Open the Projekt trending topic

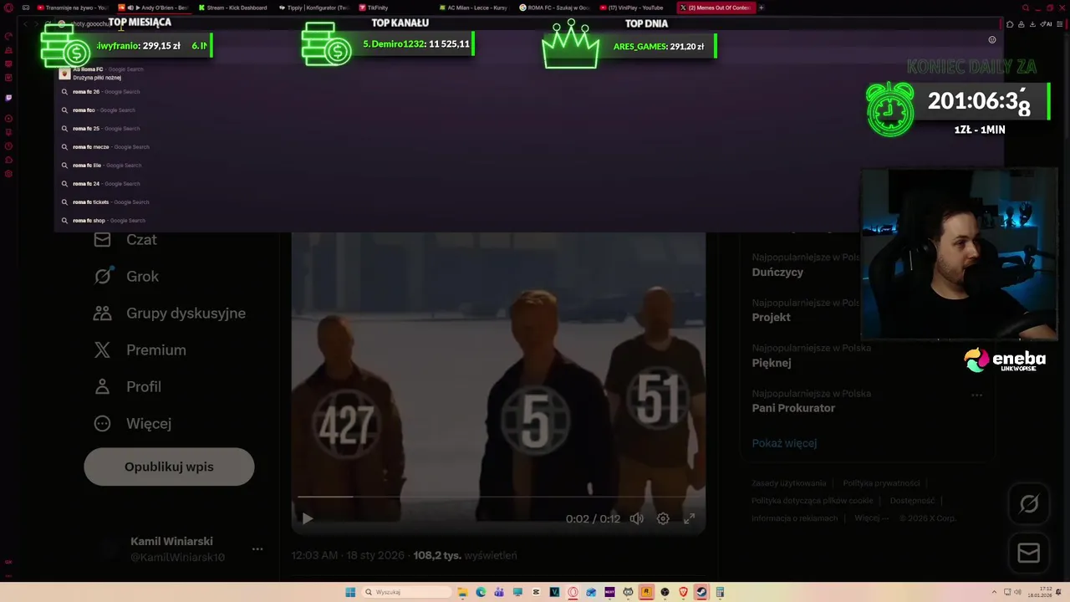pos(771,318)
